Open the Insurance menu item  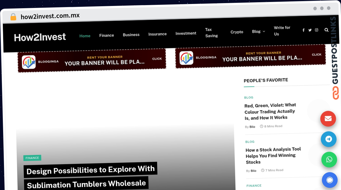[157, 34]
